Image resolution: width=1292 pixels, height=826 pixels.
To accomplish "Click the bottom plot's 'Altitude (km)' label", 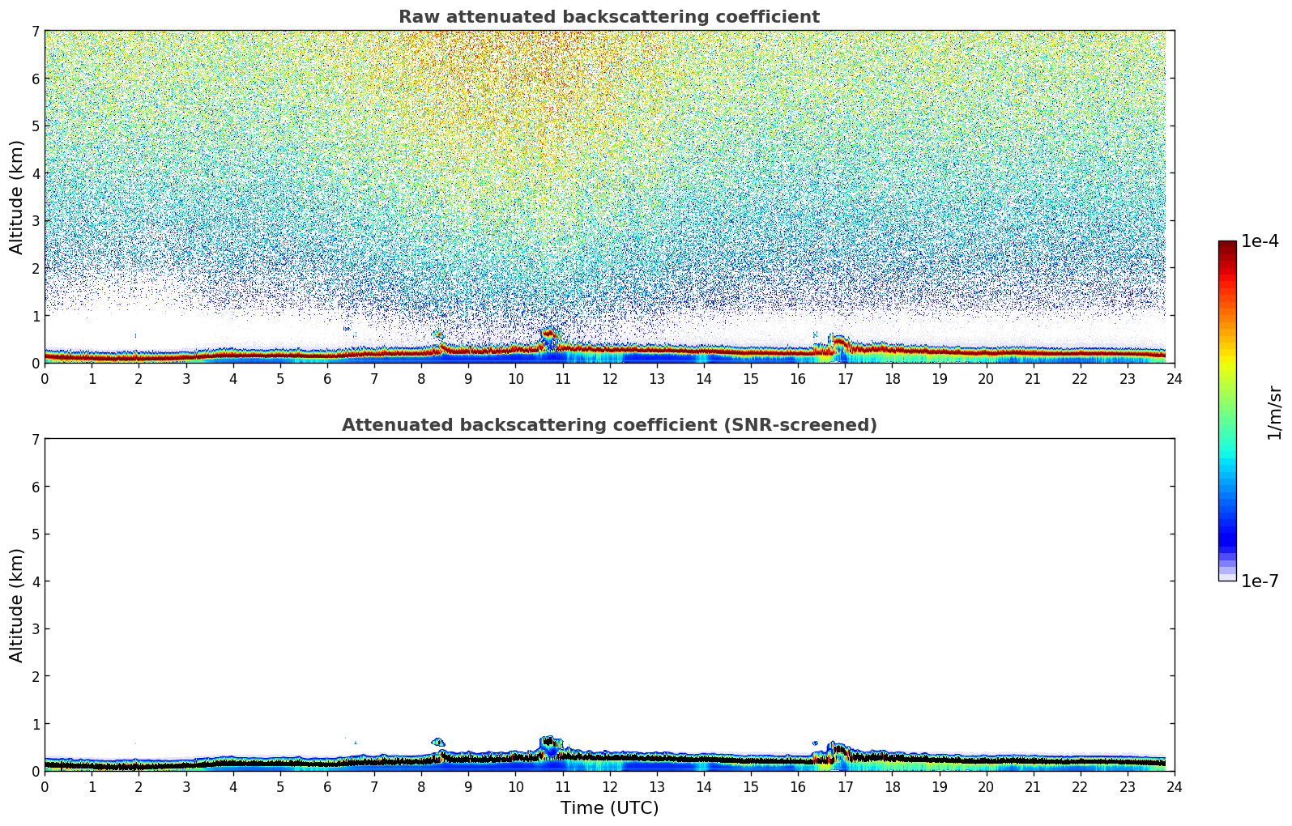I will (17, 605).
